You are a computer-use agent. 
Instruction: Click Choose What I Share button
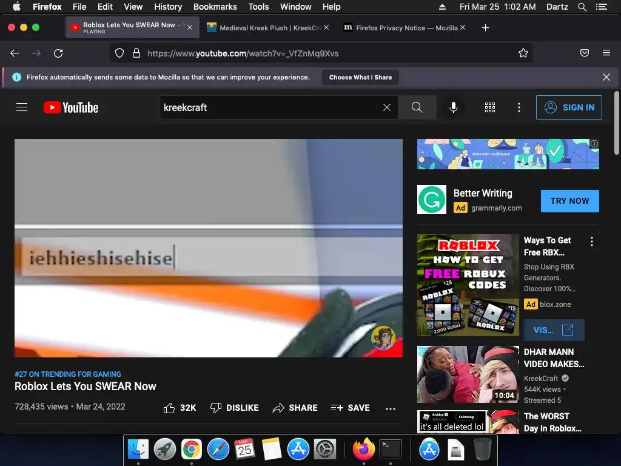360,77
